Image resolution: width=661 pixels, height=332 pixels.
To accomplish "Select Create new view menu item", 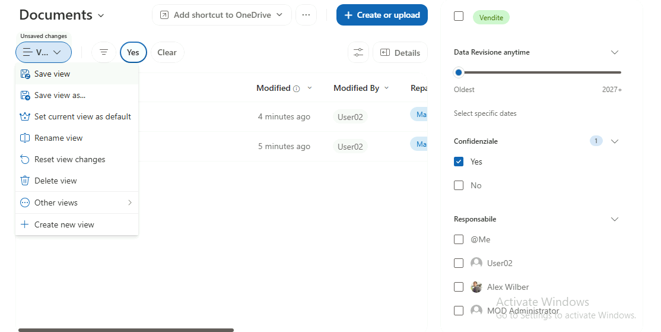I will 77,225.
